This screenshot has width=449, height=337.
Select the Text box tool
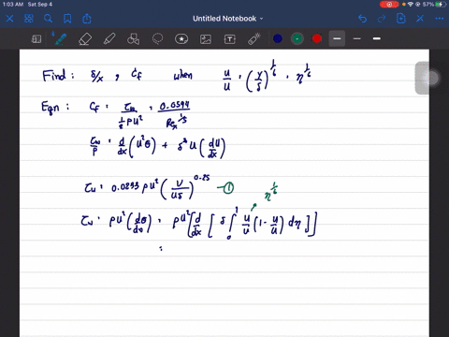click(x=230, y=39)
